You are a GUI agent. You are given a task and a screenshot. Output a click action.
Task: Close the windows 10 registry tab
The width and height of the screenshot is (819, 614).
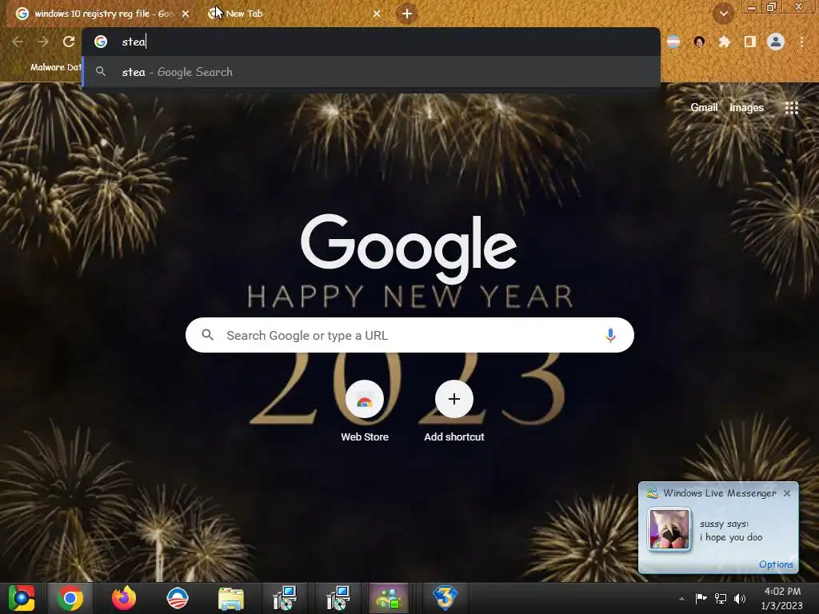[x=186, y=14]
